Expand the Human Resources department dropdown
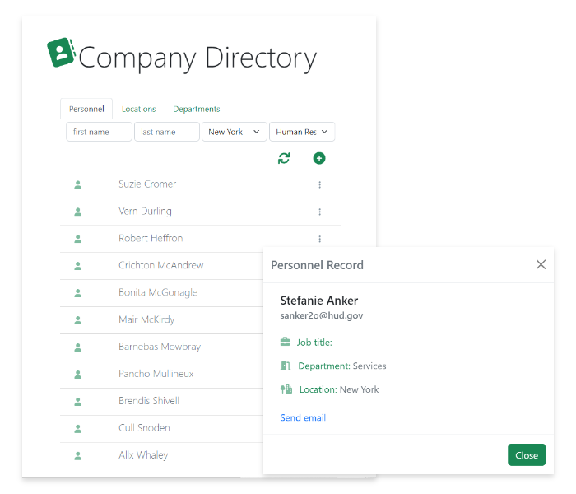The height and width of the screenshot is (494, 576). pos(301,132)
